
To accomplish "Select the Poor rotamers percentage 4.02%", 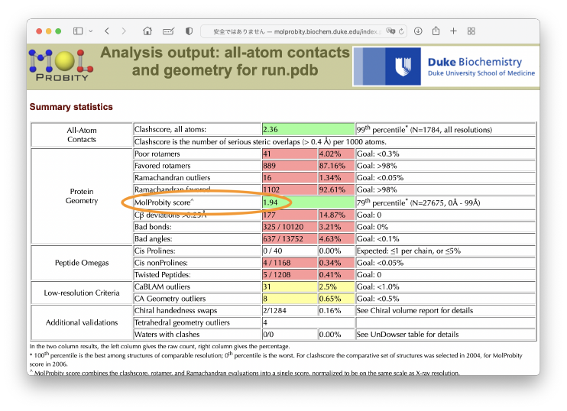I will [x=330, y=154].
